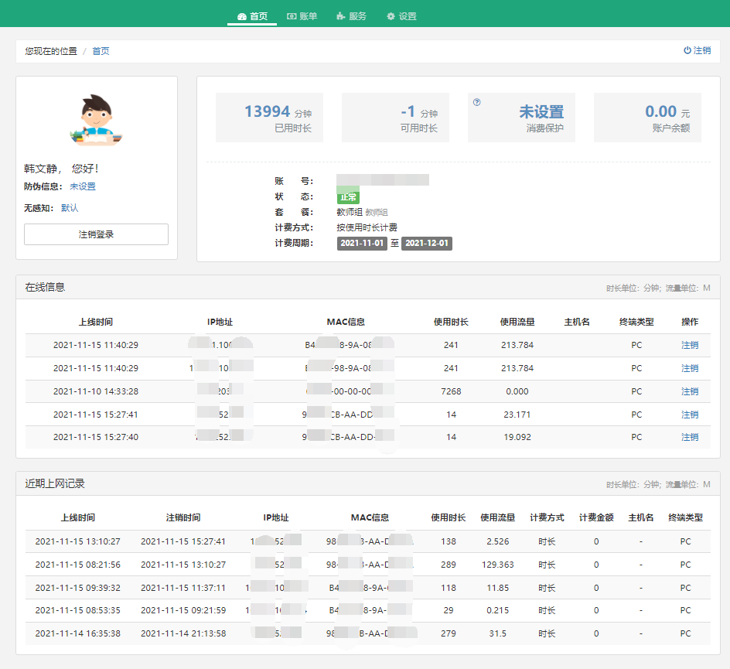Image resolution: width=730 pixels, height=669 pixels.
Task: Open the 未设置 link for 防伪信息
Action: pos(83,186)
